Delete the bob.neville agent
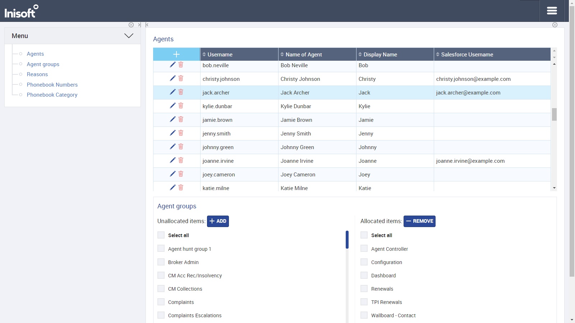Viewport: 575px width, 323px height. pyautogui.click(x=181, y=65)
